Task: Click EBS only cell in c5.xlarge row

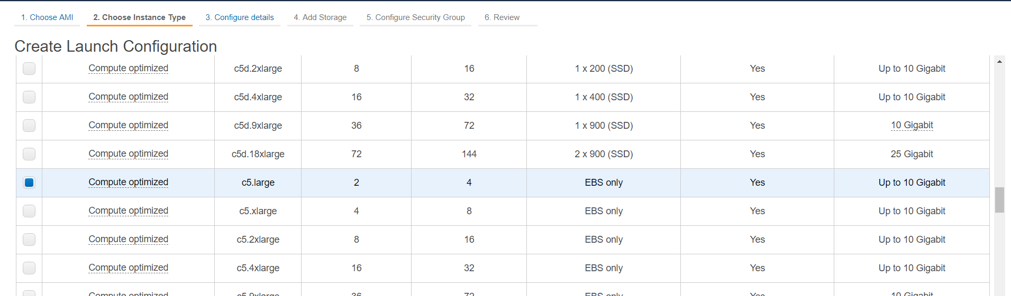Action: click(x=604, y=211)
